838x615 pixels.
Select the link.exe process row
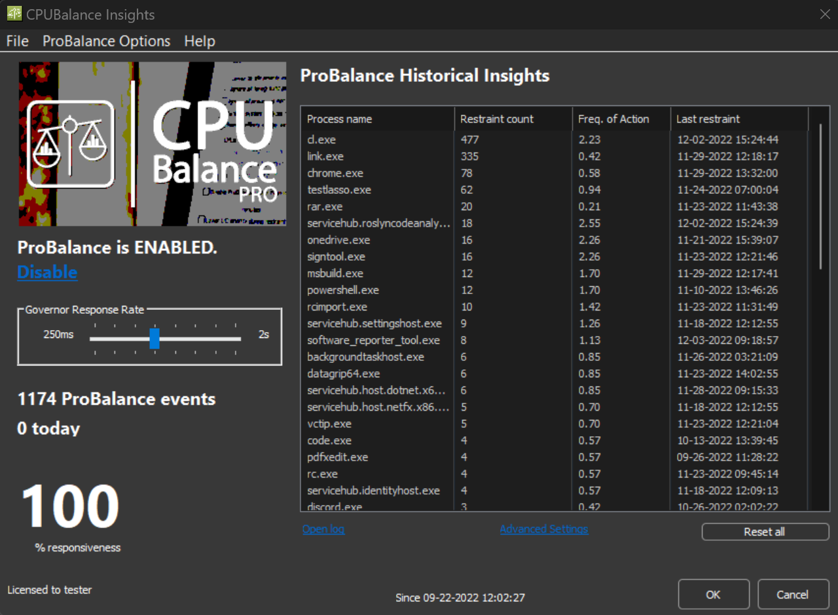[555, 157]
